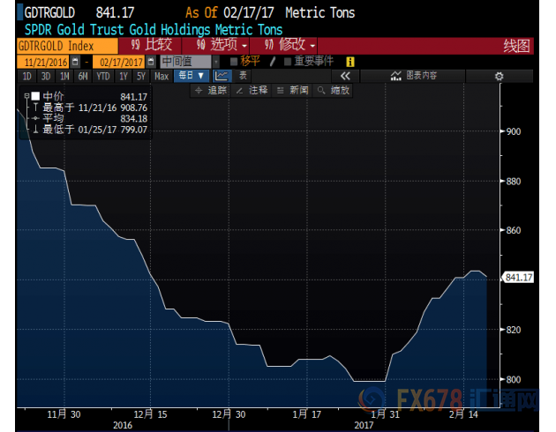Activate 注释 annotation tool
Image resolution: width=556 pixels, height=432 pixels.
tap(252, 91)
